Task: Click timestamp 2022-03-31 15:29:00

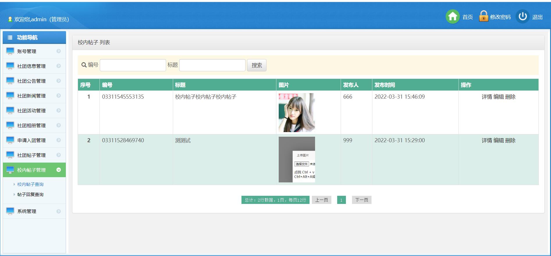Action: [400, 141]
